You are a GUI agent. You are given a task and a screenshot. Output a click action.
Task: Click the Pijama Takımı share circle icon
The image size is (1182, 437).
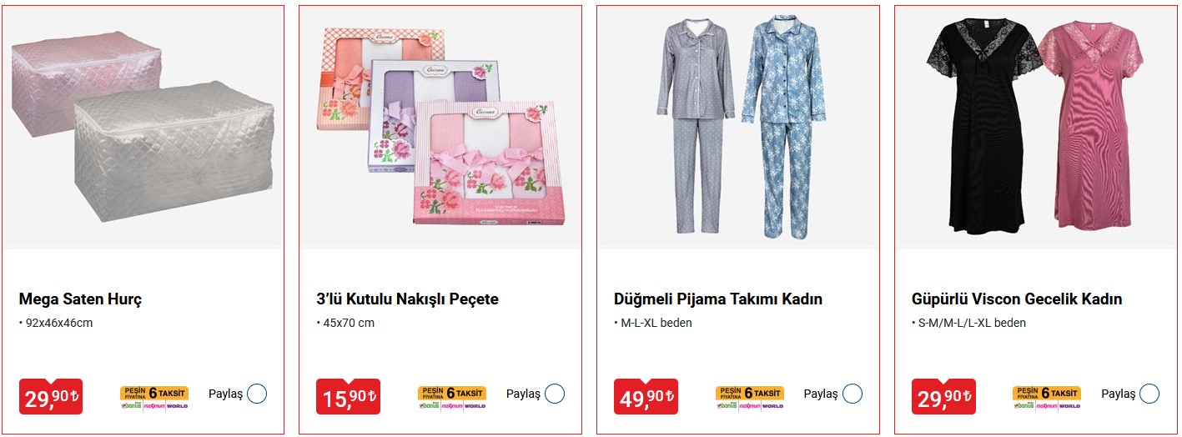(853, 394)
